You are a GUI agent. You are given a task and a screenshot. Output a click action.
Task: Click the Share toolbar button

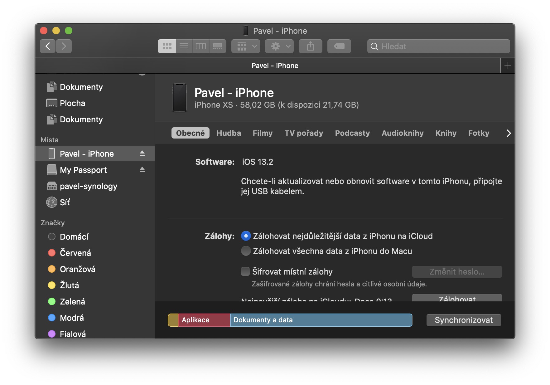pos(311,46)
